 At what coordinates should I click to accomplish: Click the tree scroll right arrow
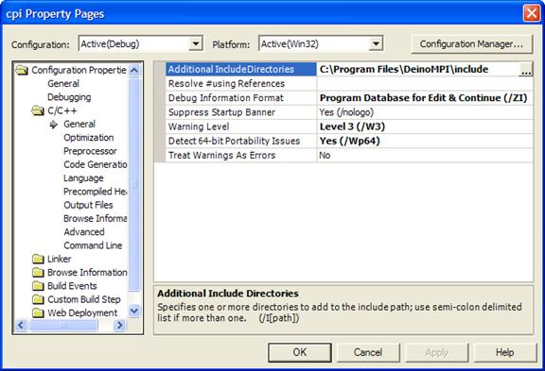click(120, 326)
